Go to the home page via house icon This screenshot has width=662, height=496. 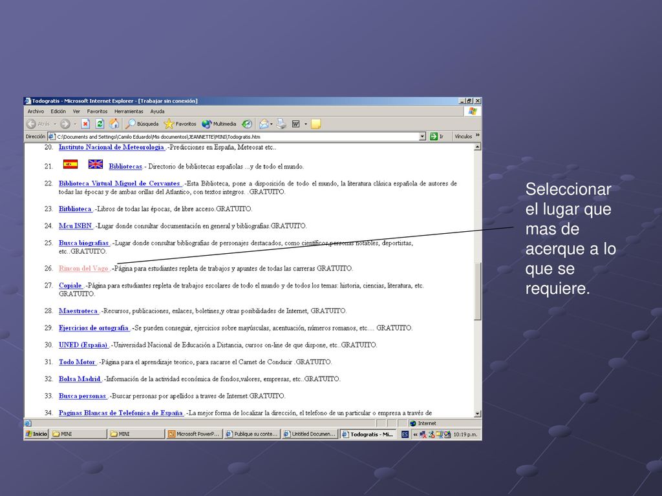(114, 123)
